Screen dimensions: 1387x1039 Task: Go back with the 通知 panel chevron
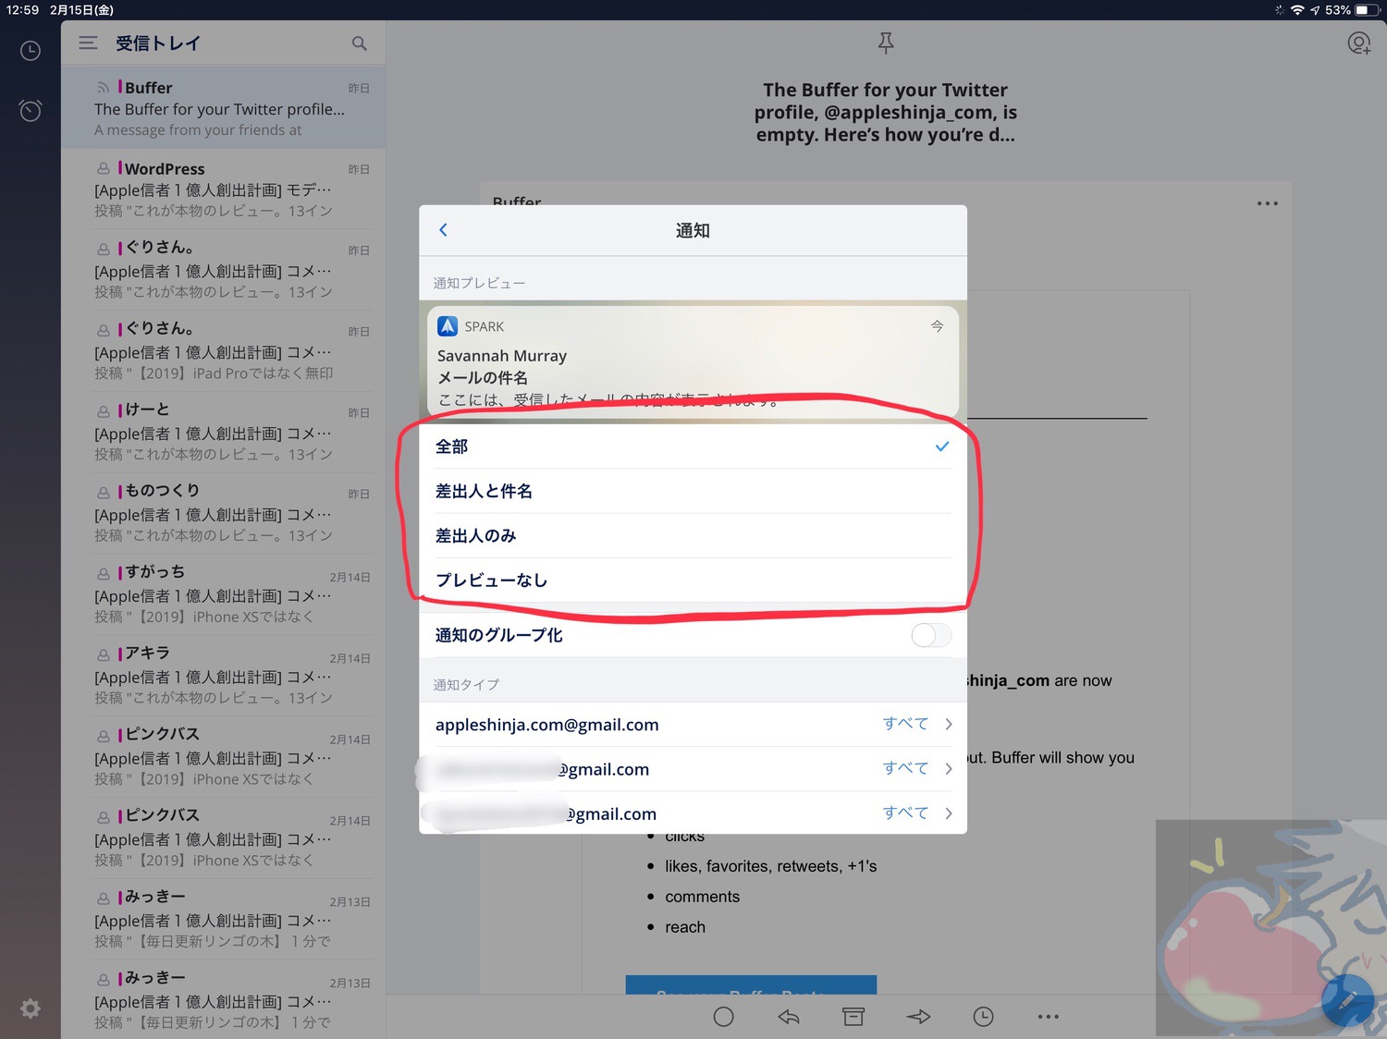pyautogui.click(x=444, y=230)
